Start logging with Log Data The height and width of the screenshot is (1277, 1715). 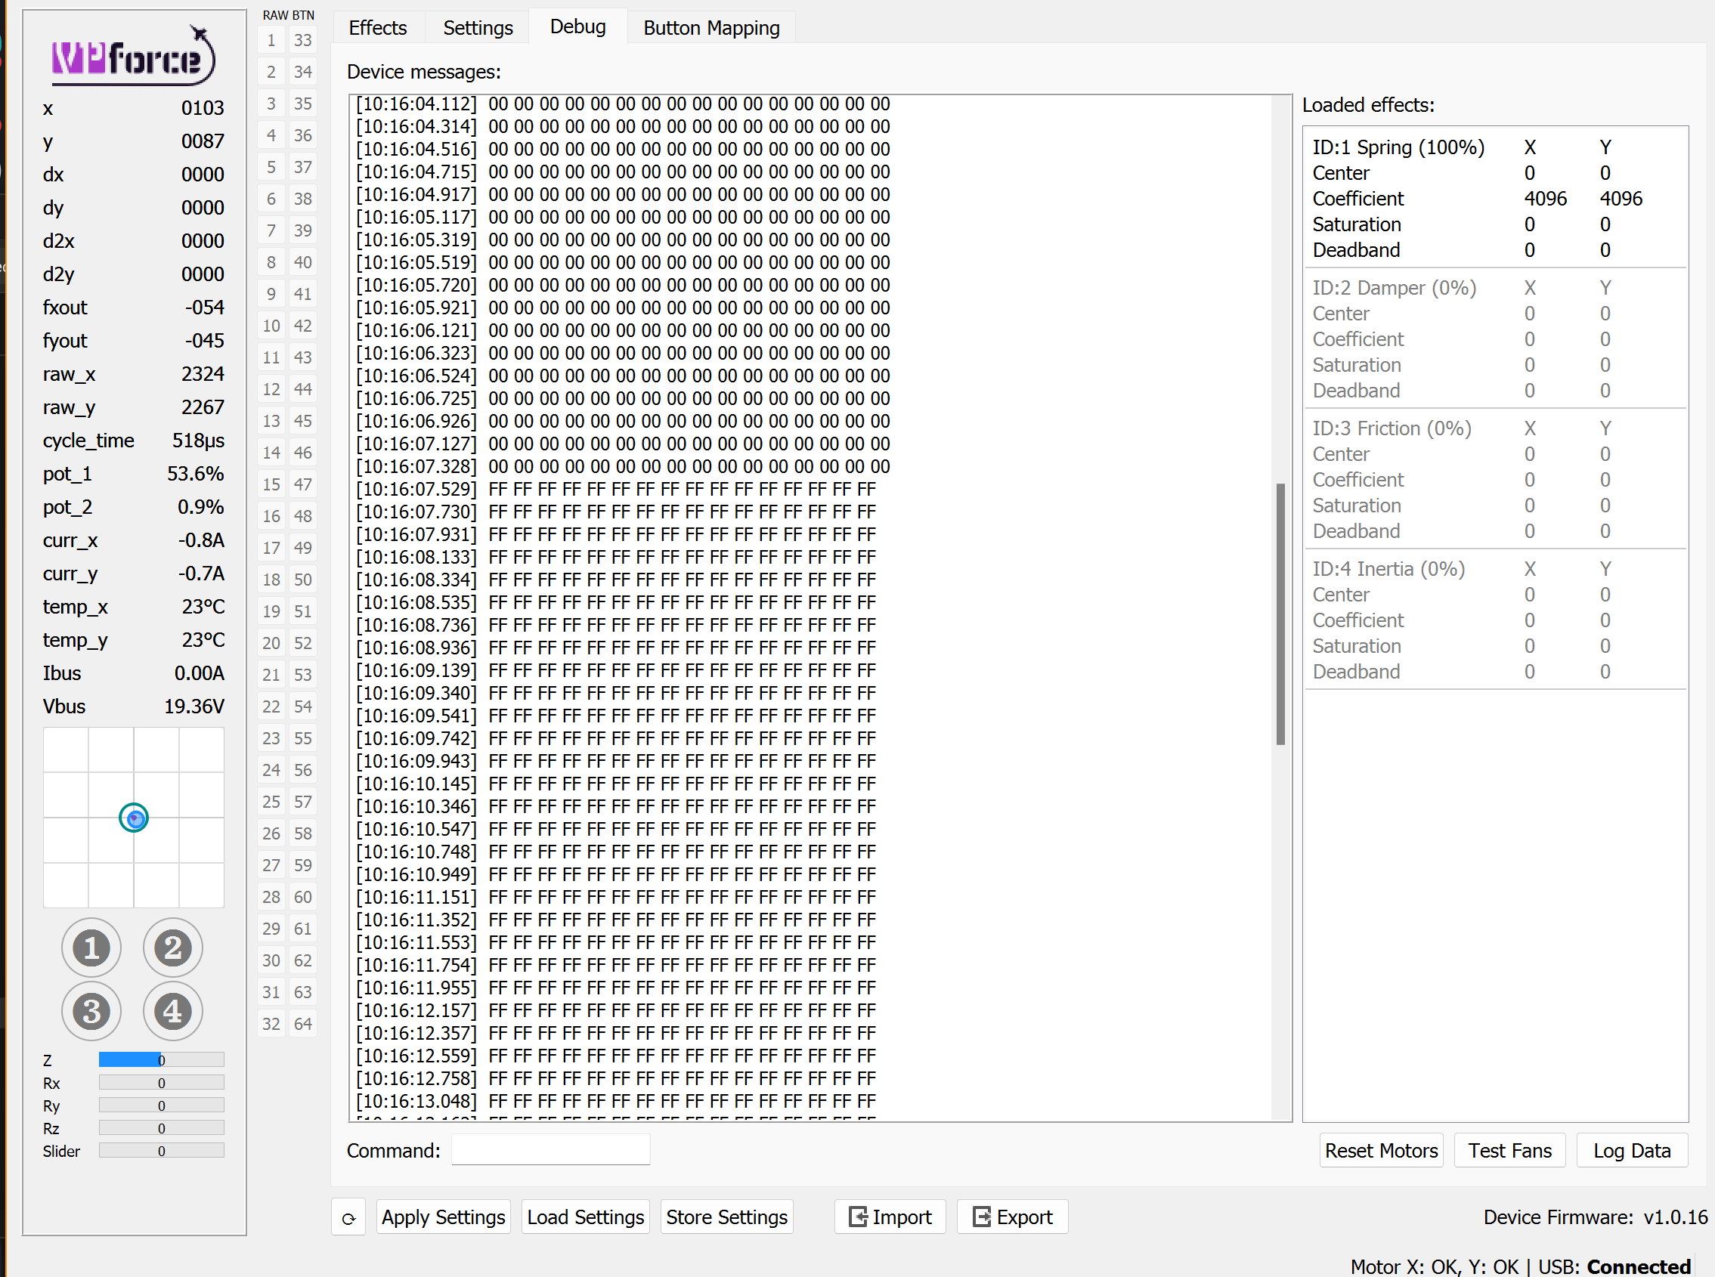pos(1632,1149)
